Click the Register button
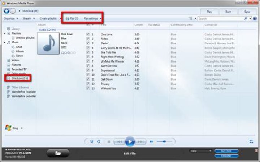Viewport: 260px width, 162px height. [226, 156]
